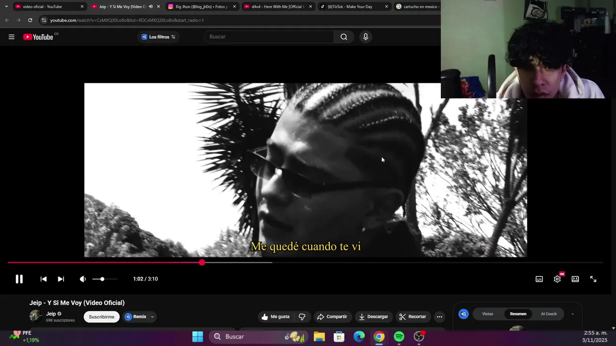The height and width of the screenshot is (346, 616).
Task: Open Jeip channel avatar
Action: (36, 316)
